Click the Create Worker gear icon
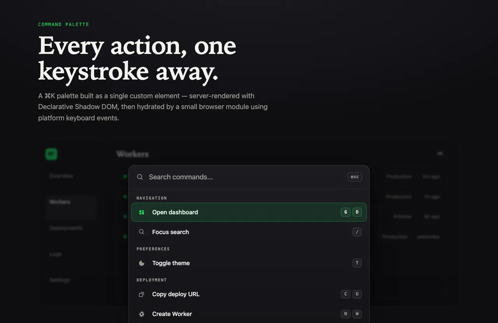The height and width of the screenshot is (323, 498). [142, 314]
